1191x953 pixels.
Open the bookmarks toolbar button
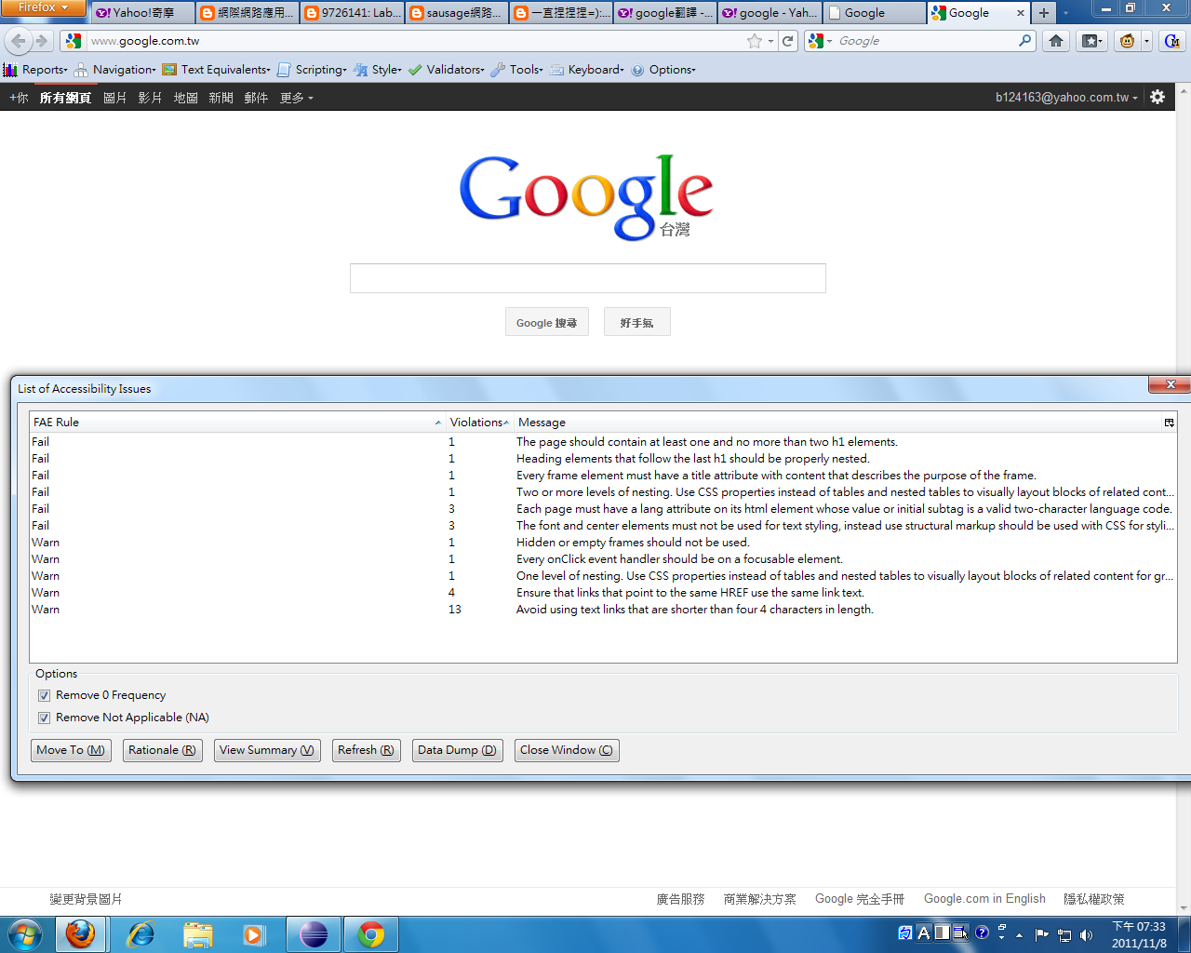[x=1091, y=41]
